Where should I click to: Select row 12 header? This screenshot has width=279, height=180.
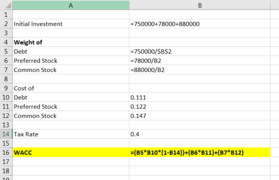6,116
